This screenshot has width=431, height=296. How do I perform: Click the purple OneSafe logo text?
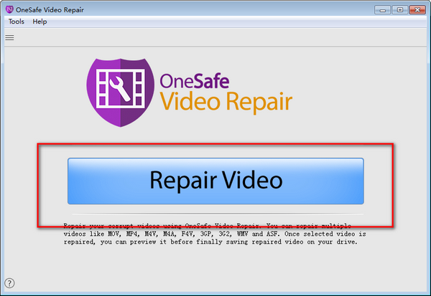pos(195,81)
